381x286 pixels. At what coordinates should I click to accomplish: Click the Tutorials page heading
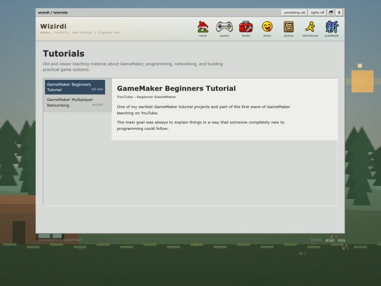pyautogui.click(x=64, y=54)
